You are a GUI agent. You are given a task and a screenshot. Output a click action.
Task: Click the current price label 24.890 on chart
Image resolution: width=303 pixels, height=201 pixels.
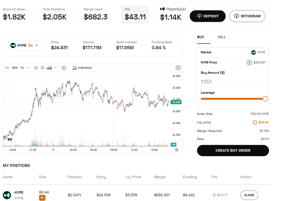tap(176, 102)
